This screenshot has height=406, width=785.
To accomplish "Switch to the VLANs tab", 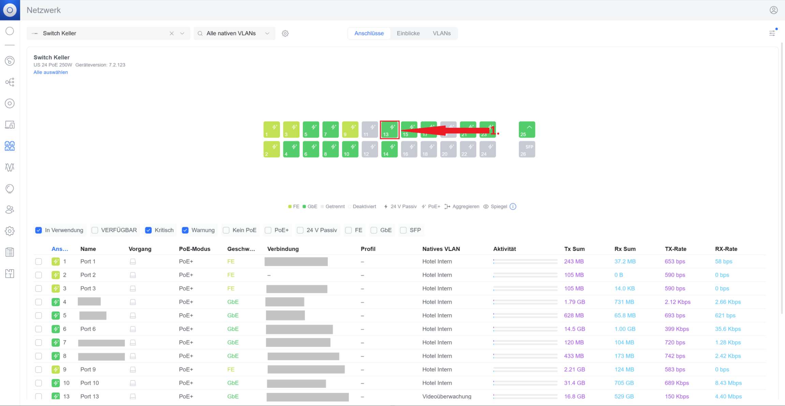I will tap(441, 33).
